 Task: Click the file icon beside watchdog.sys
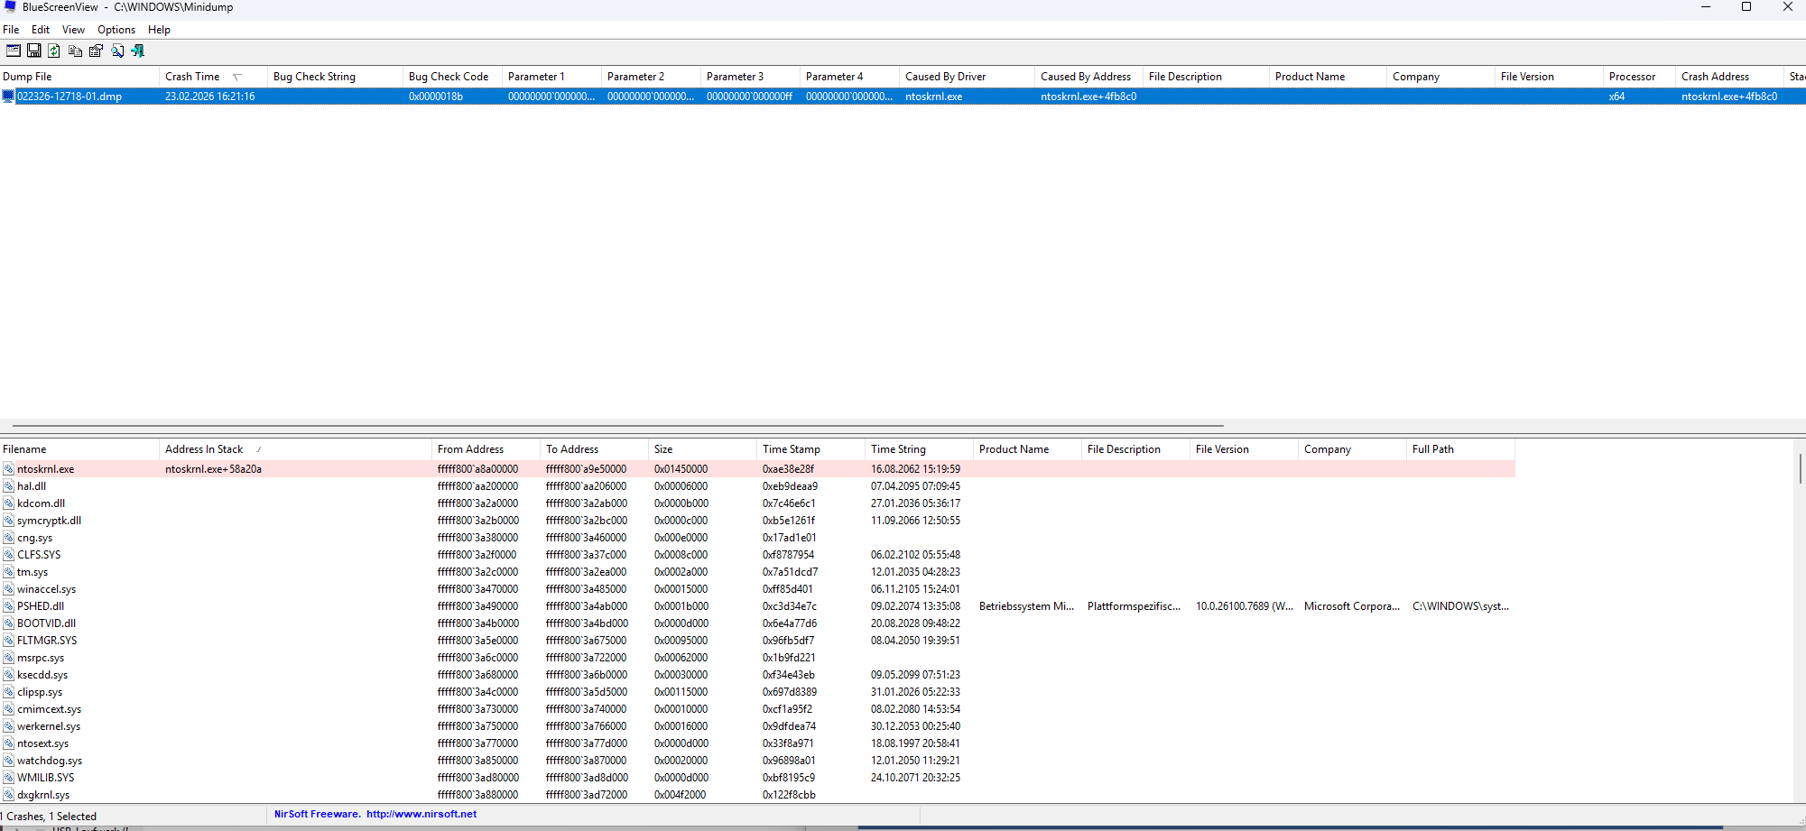[8, 761]
